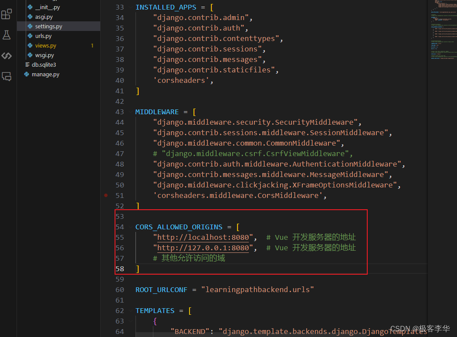The width and height of the screenshot is (457, 337).
Task: Click "django.contrib.admin" string
Action: pyautogui.click(x=201, y=18)
